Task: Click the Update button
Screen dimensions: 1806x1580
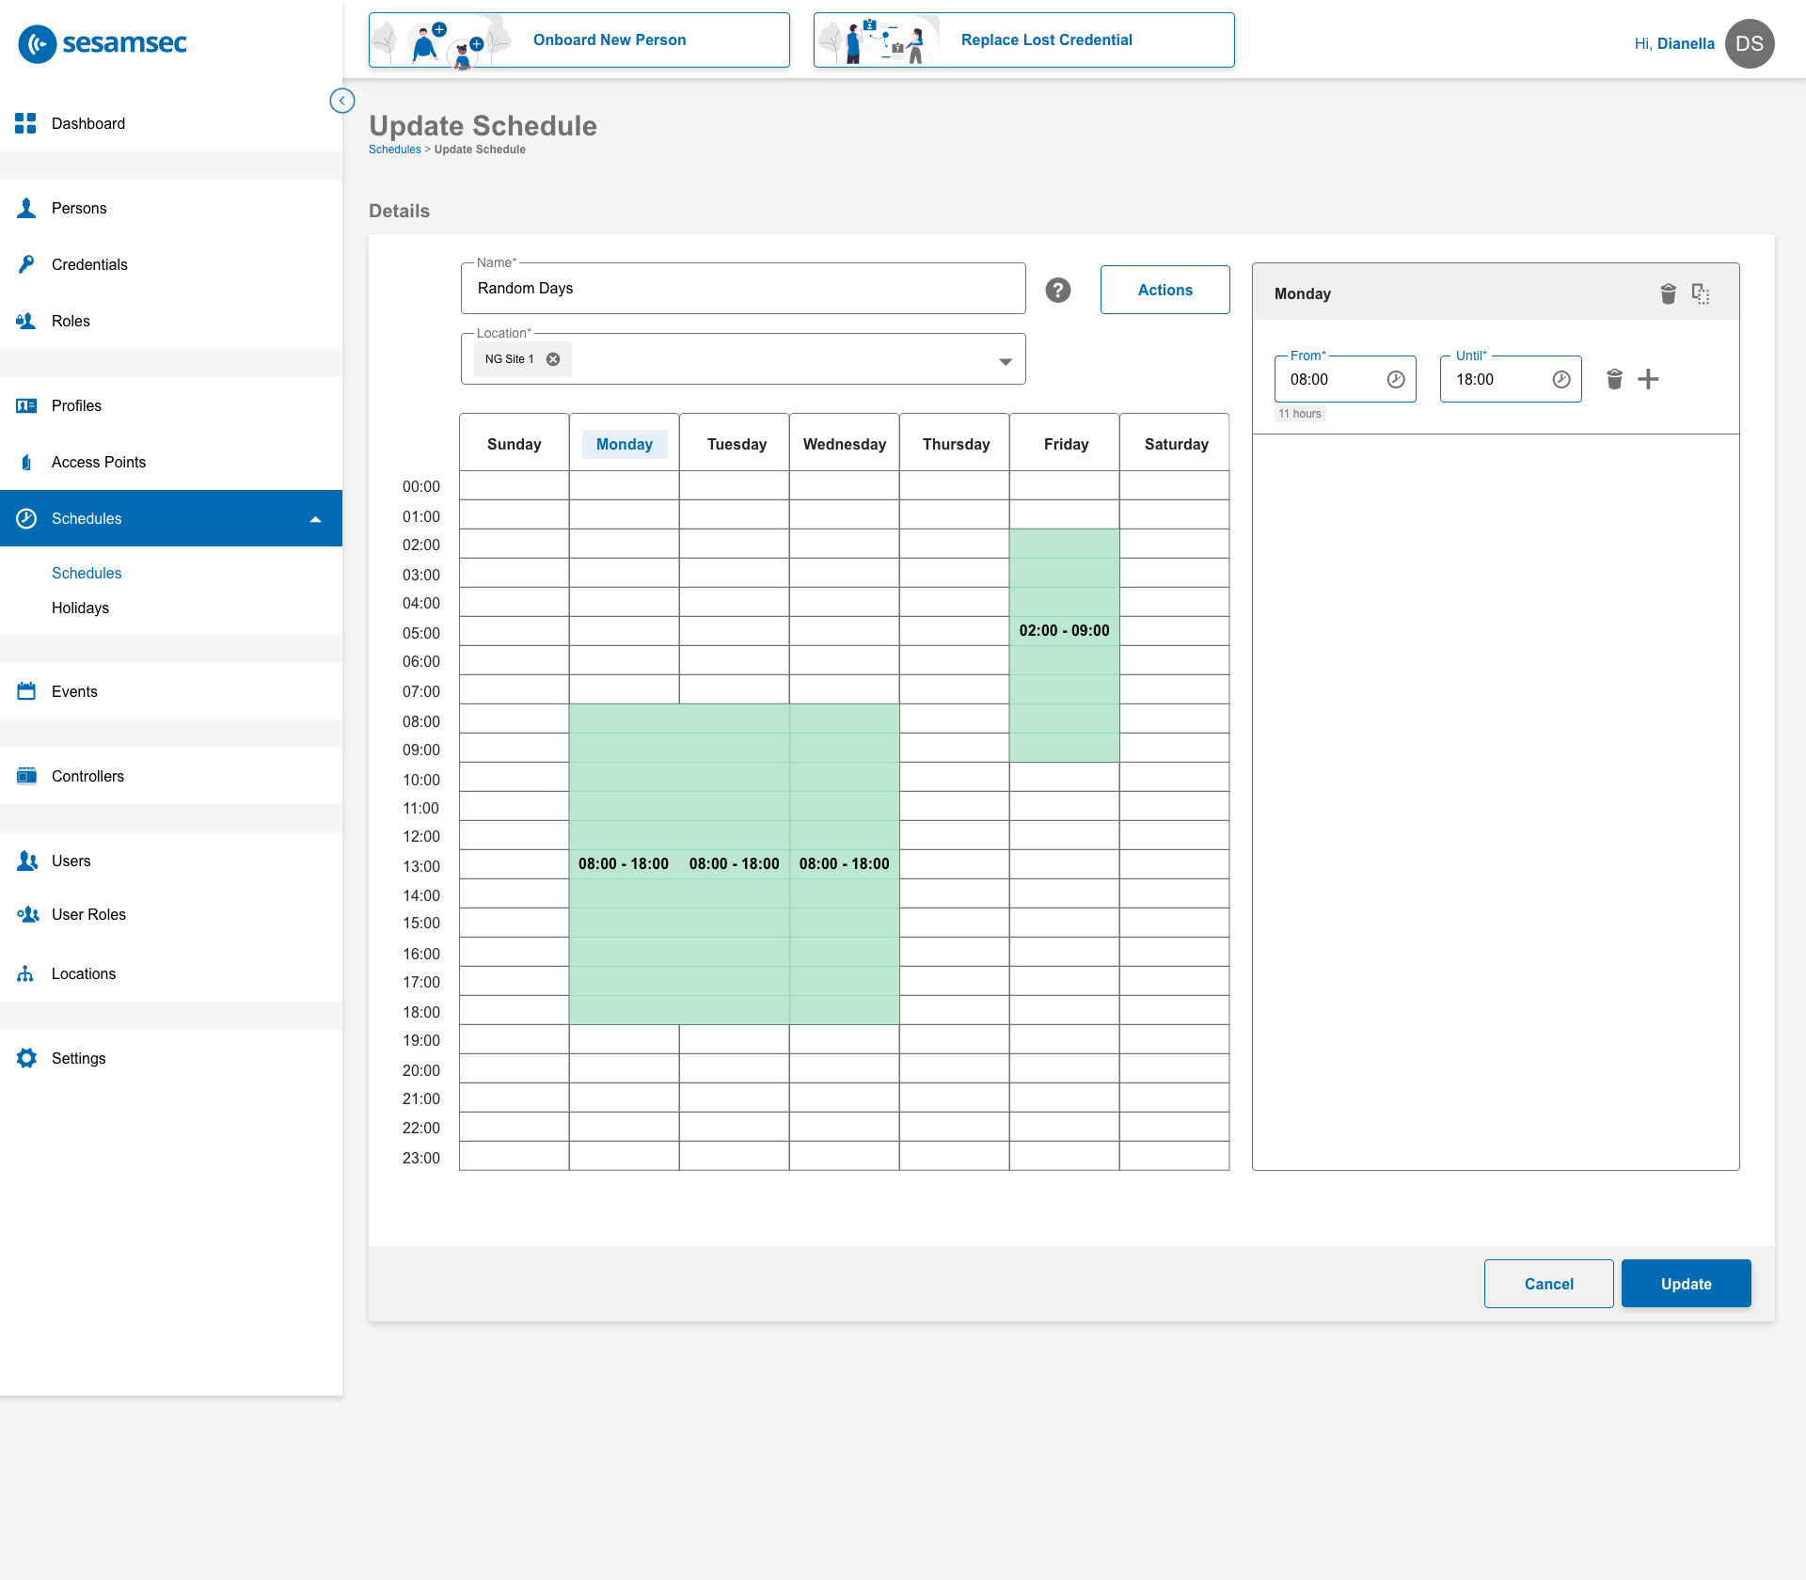Action: (x=1686, y=1284)
